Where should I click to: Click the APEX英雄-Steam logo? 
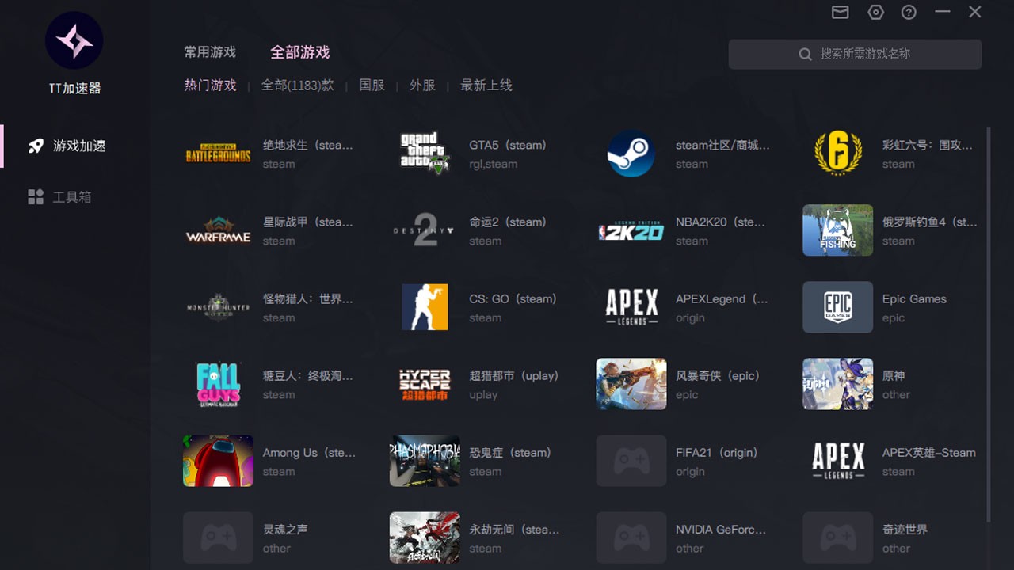pyautogui.click(x=838, y=461)
